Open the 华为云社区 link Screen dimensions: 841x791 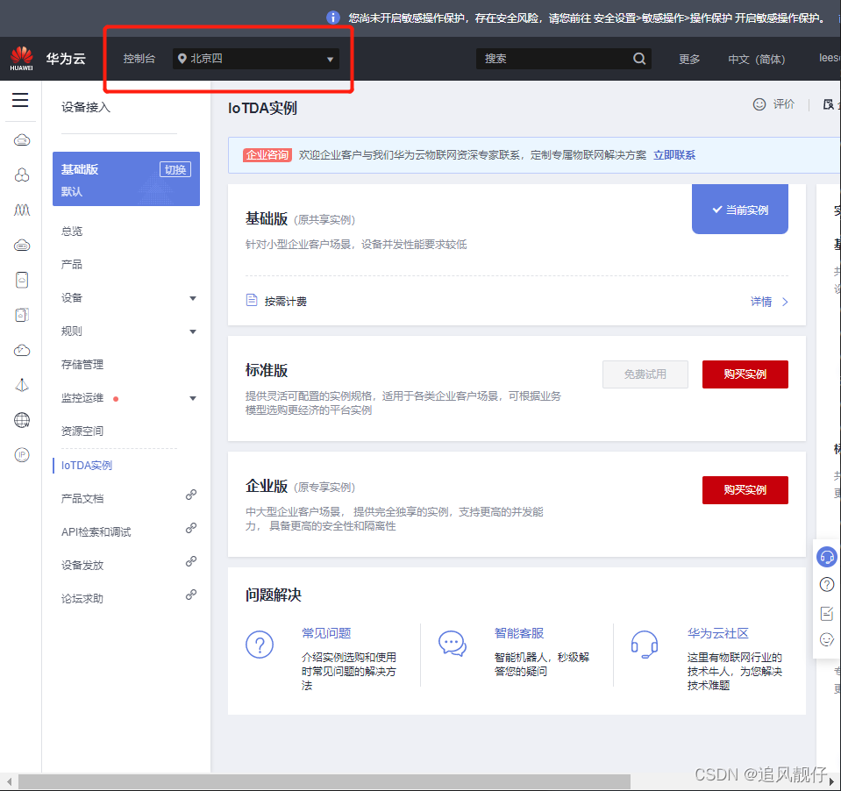pyautogui.click(x=717, y=633)
